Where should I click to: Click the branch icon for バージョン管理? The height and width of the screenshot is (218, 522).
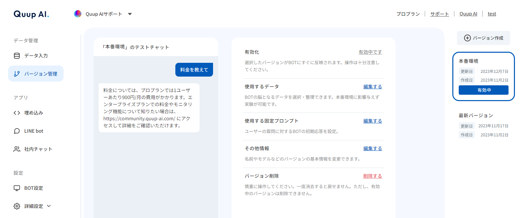(x=17, y=74)
